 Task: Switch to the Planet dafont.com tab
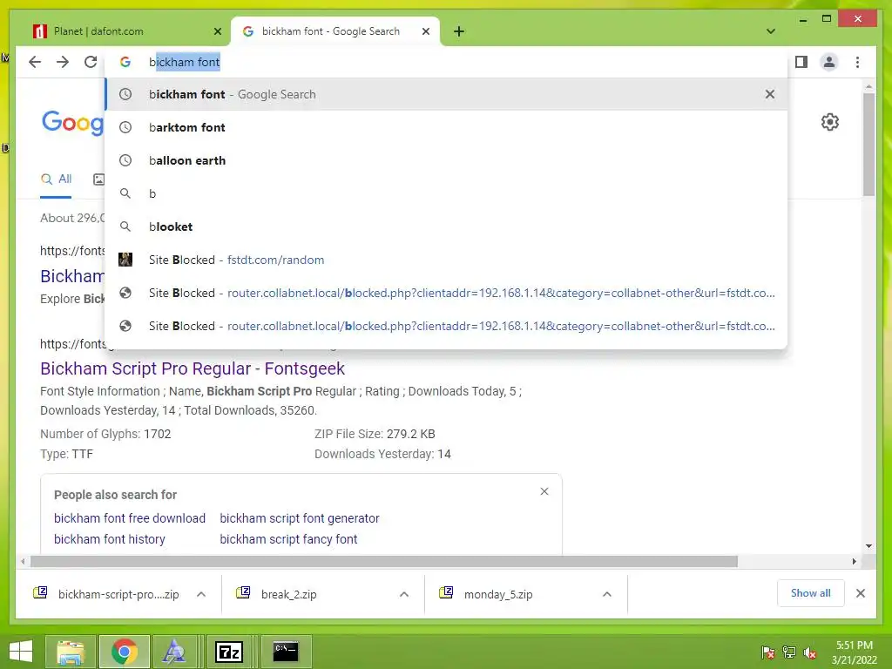click(x=125, y=32)
